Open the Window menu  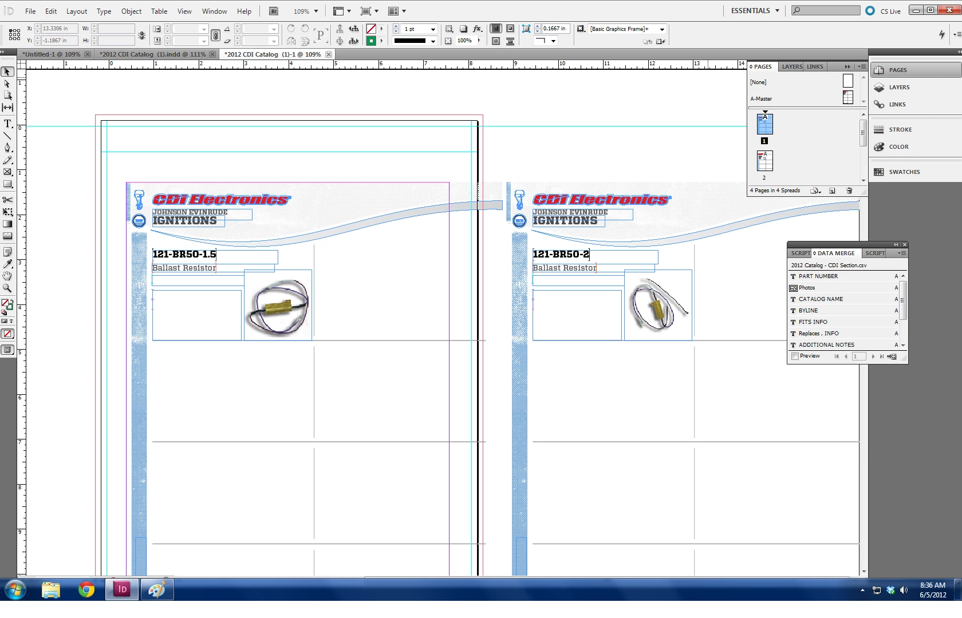coord(215,11)
